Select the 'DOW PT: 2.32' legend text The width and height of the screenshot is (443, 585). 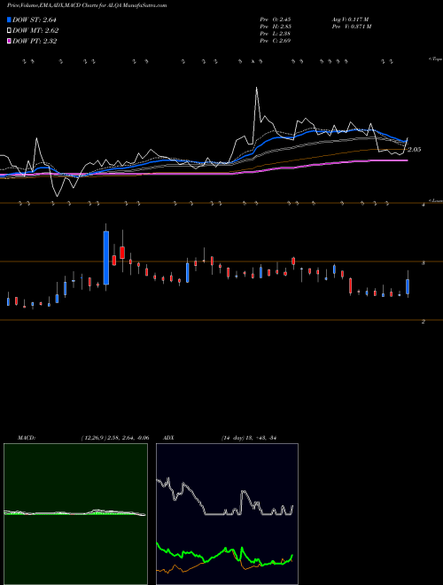coord(35,42)
